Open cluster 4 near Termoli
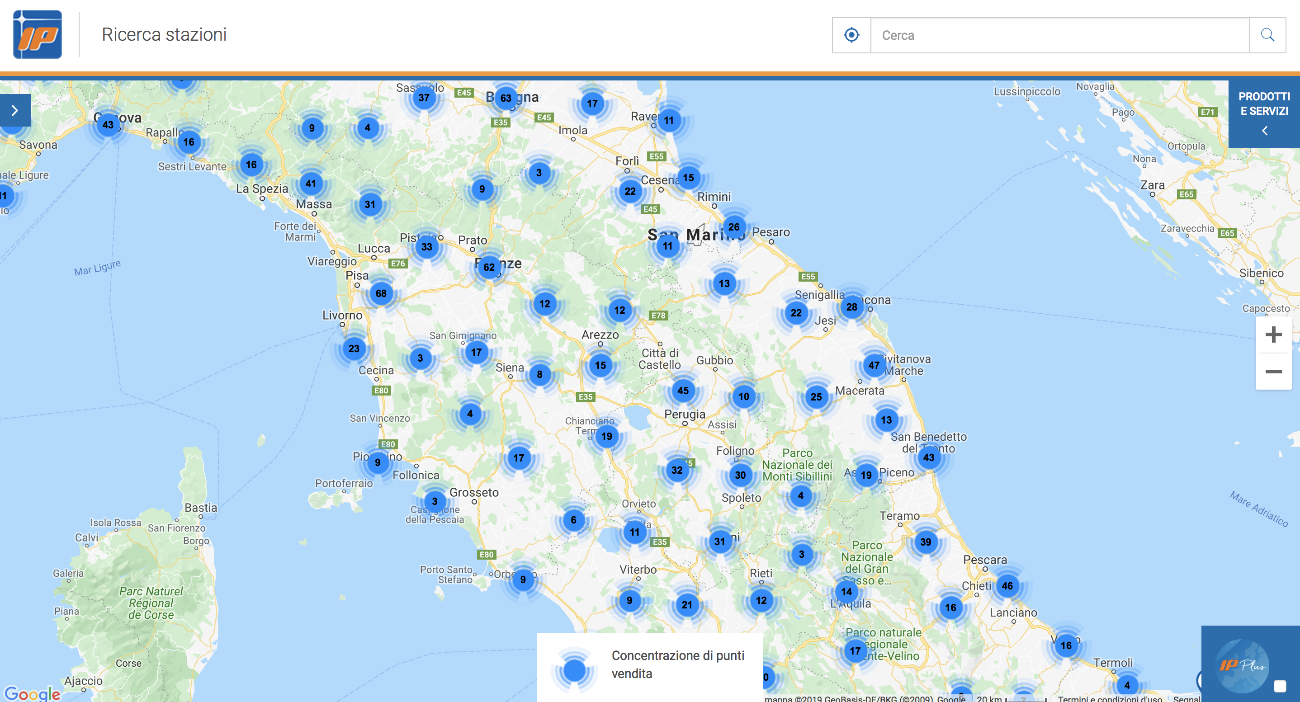The height and width of the screenshot is (702, 1300). pos(1127,685)
